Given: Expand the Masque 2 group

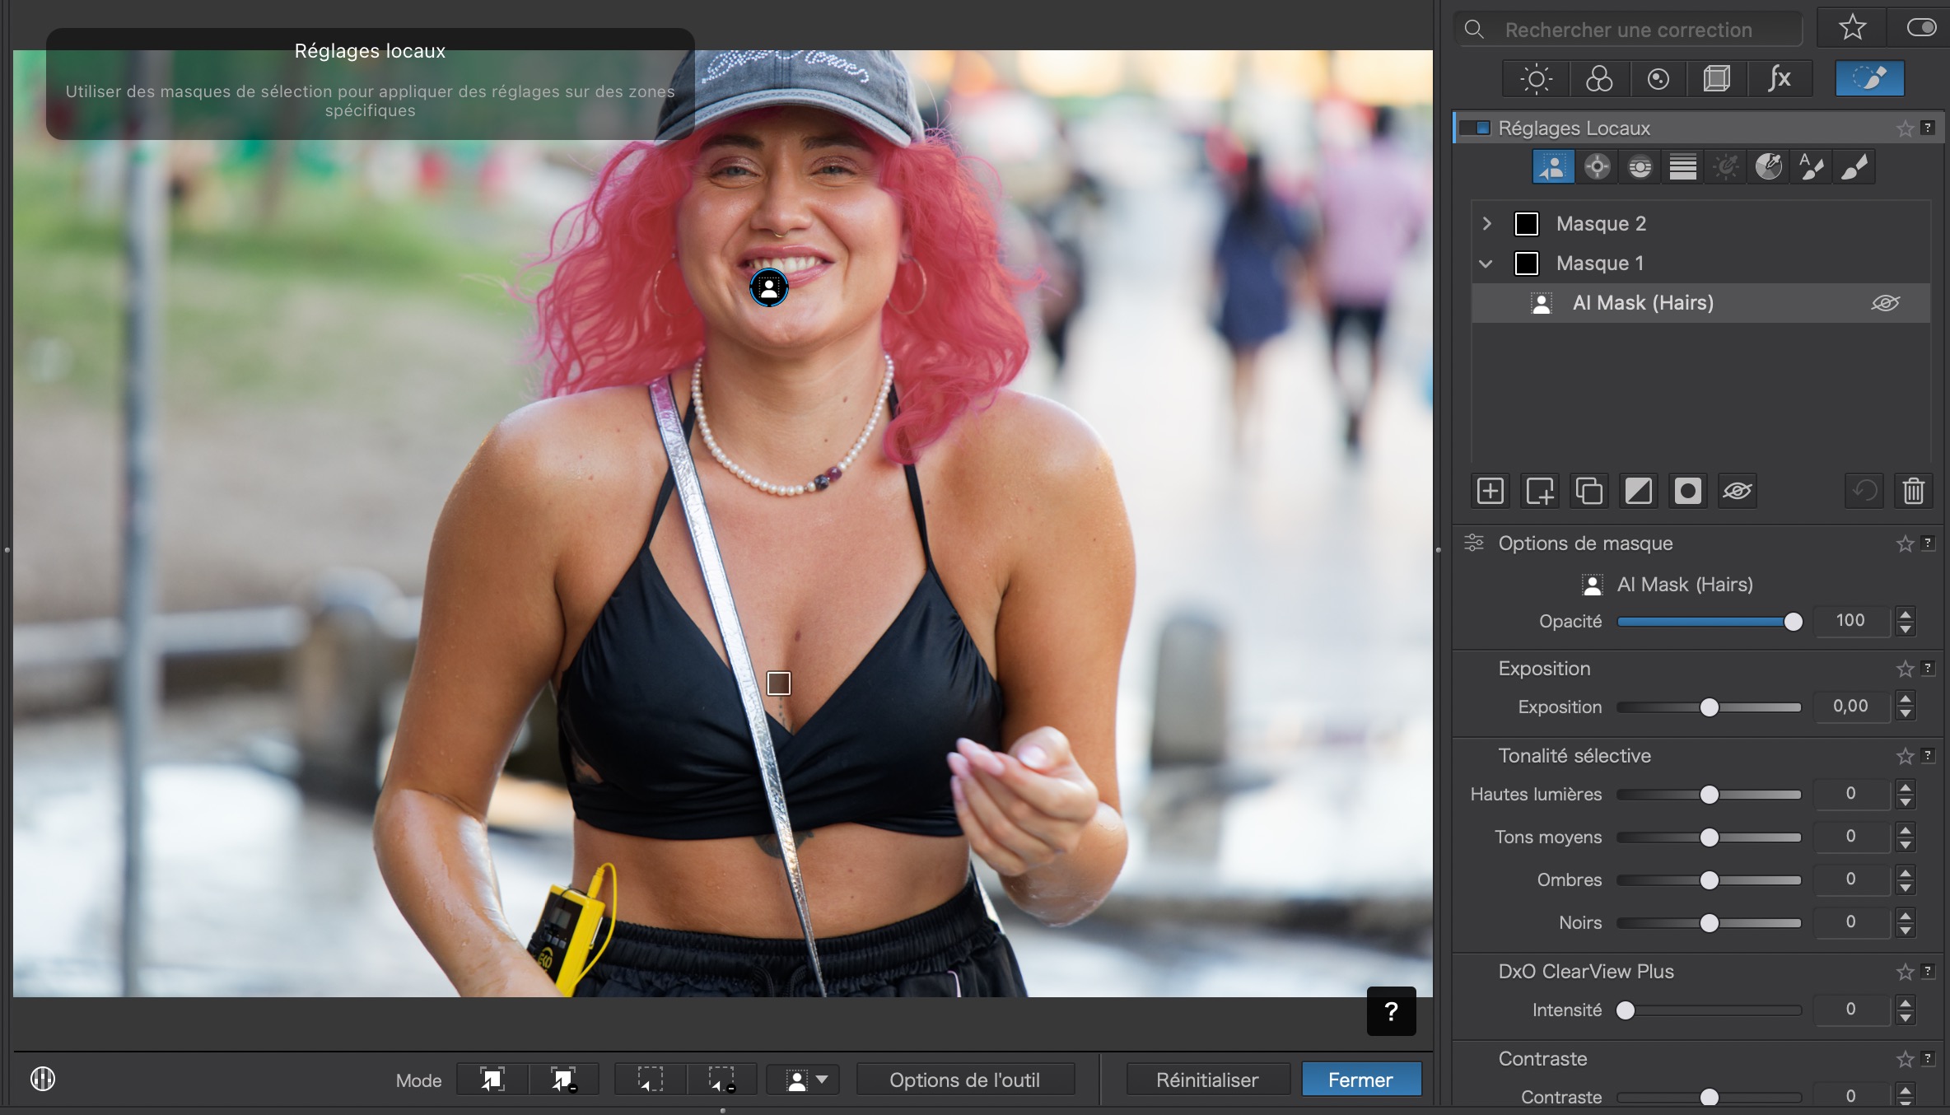Looking at the screenshot, I should click(1486, 224).
